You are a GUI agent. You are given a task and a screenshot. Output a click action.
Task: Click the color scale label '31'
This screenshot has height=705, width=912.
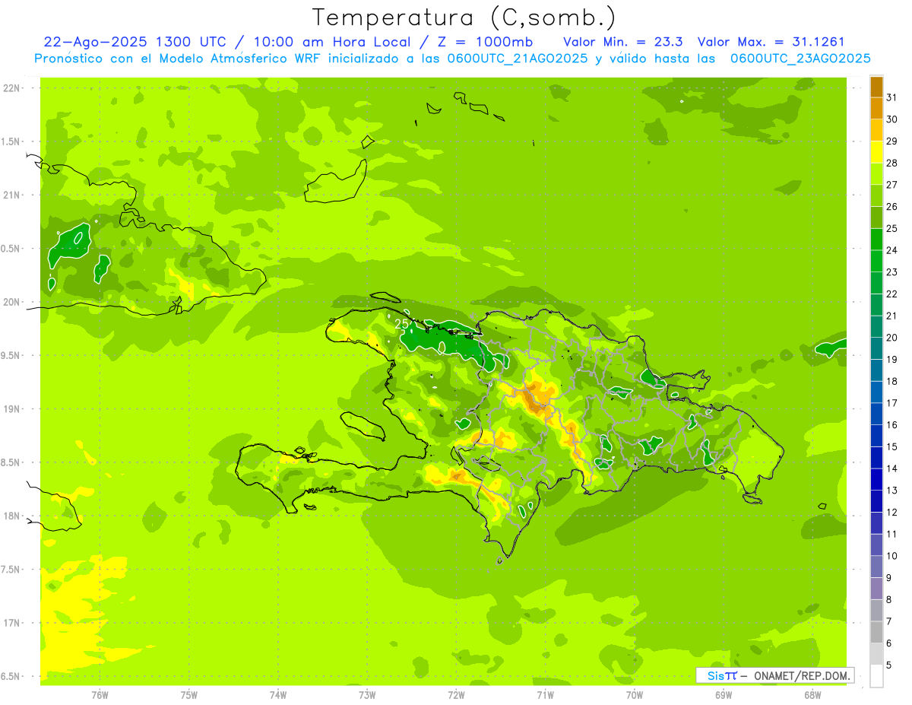click(x=892, y=97)
